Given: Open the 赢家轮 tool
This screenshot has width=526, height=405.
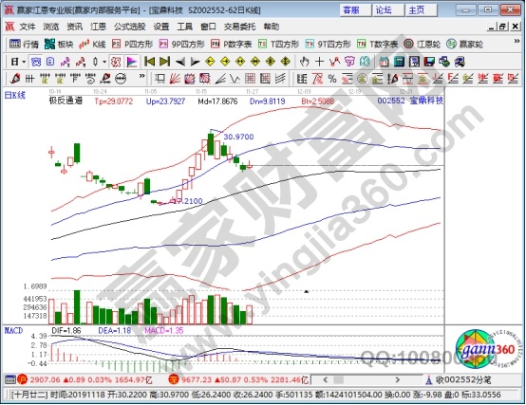Looking at the screenshot, I should click(465, 44).
